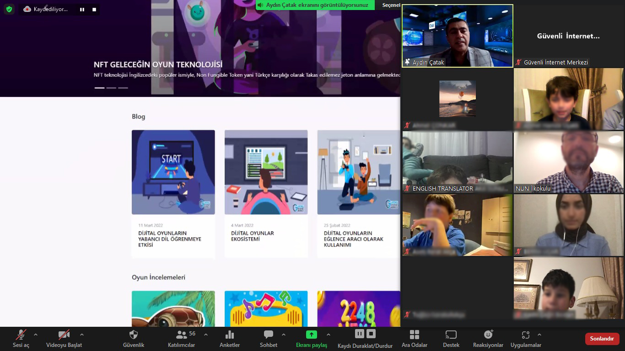625x351 pixels.
Task: Open Dijital Oyunlar Ekosistemi blog image
Action: (266, 172)
